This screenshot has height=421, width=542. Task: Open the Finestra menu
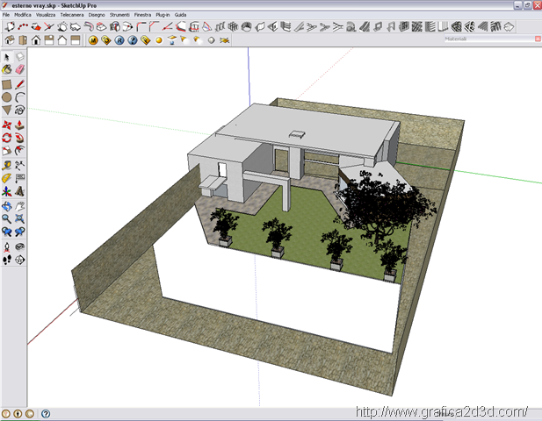click(142, 15)
